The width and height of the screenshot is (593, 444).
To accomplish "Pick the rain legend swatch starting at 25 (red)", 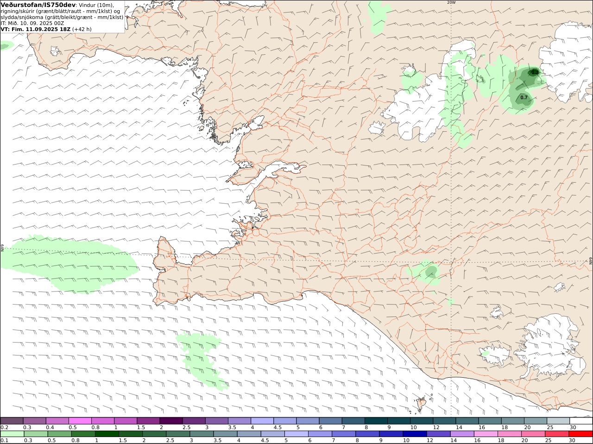I will (x=557, y=434).
